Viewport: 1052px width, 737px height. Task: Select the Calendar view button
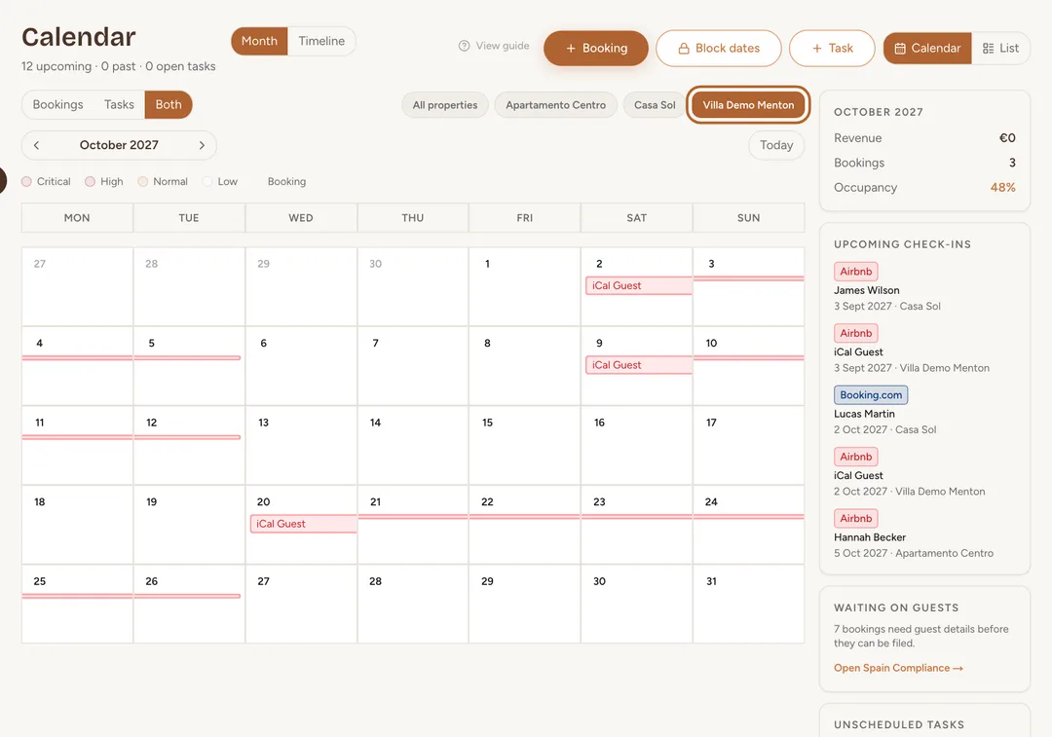tap(927, 49)
